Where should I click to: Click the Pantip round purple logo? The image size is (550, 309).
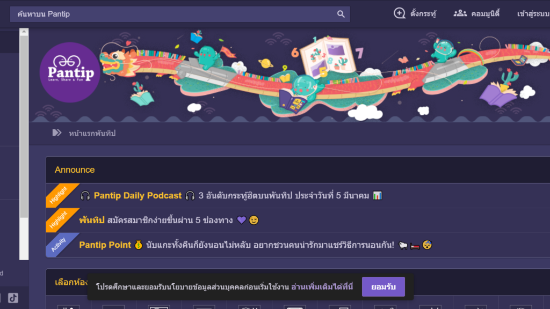pyautogui.click(x=70, y=72)
